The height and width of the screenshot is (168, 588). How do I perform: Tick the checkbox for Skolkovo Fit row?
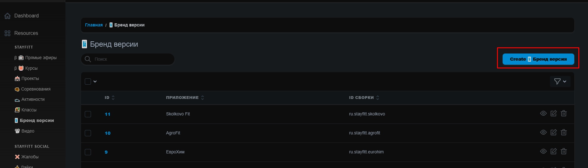88,114
